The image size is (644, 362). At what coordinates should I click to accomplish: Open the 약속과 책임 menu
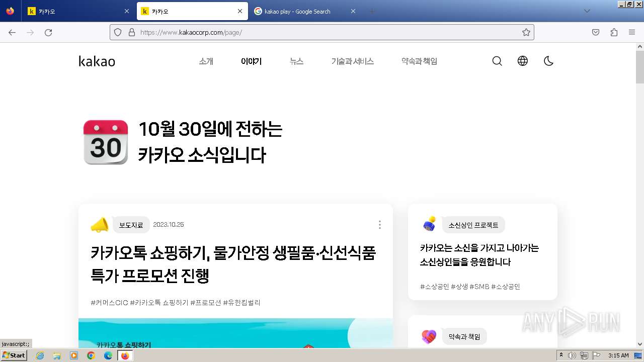click(x=419, y=61)
